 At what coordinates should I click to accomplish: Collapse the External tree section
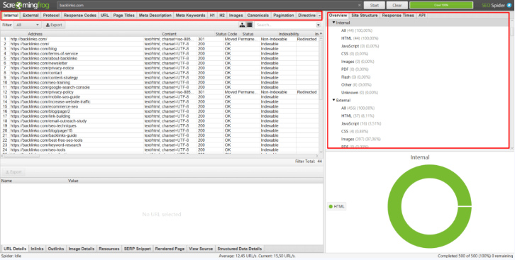coord(333,100)
